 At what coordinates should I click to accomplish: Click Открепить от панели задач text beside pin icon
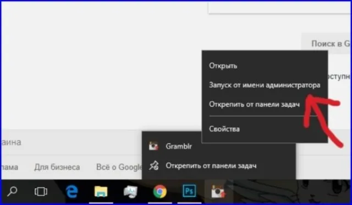click(211, 166)
